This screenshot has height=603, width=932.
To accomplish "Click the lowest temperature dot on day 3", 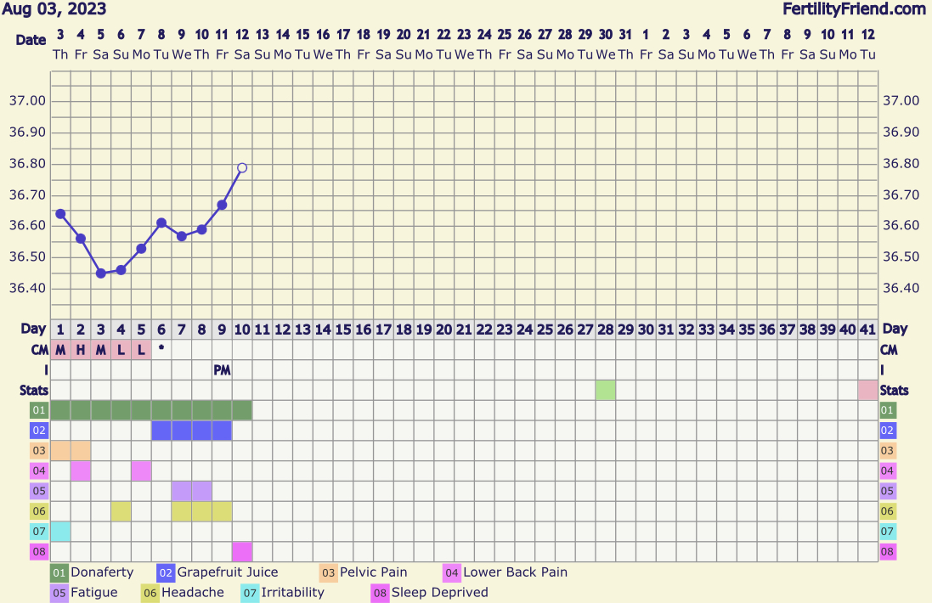I will pos(101,273).
